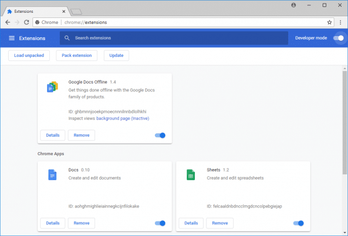The width and height of the screenshot is (348, 236).
Task: Click the Google Docs Offline title
Action: point(88,82)
